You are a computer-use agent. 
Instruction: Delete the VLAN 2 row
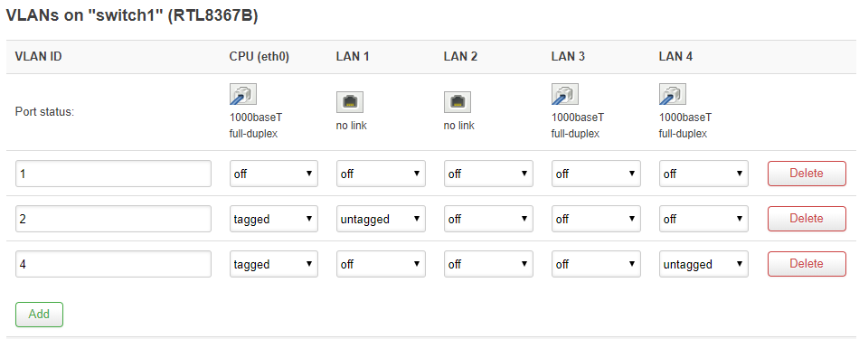[x=807, y=219]
